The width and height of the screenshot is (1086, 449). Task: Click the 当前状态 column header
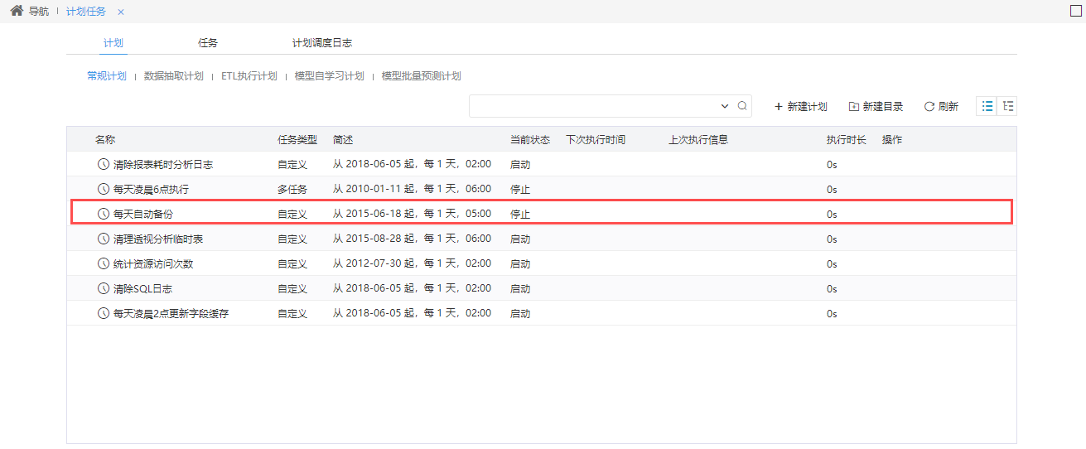tap(530, 139)
